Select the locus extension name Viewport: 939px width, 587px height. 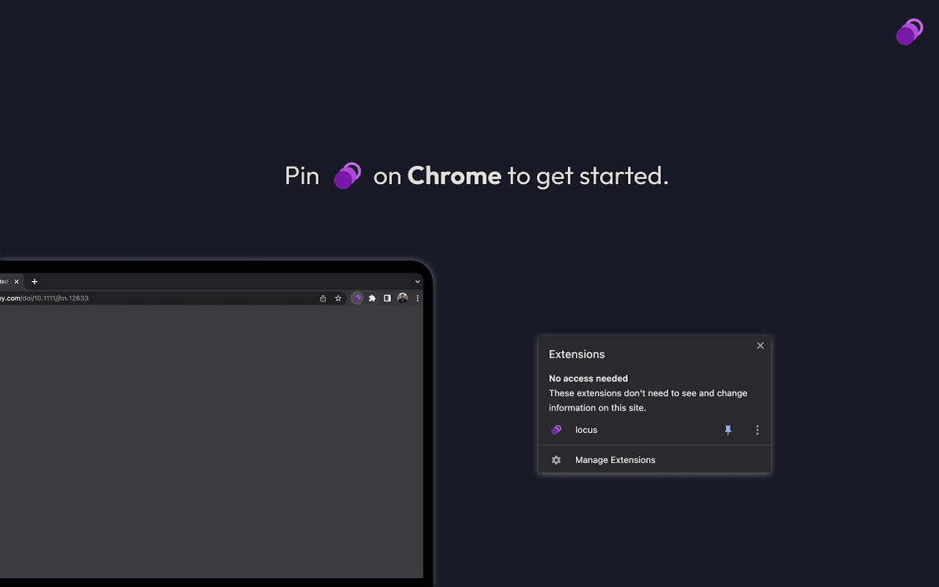tap(586, 430)
